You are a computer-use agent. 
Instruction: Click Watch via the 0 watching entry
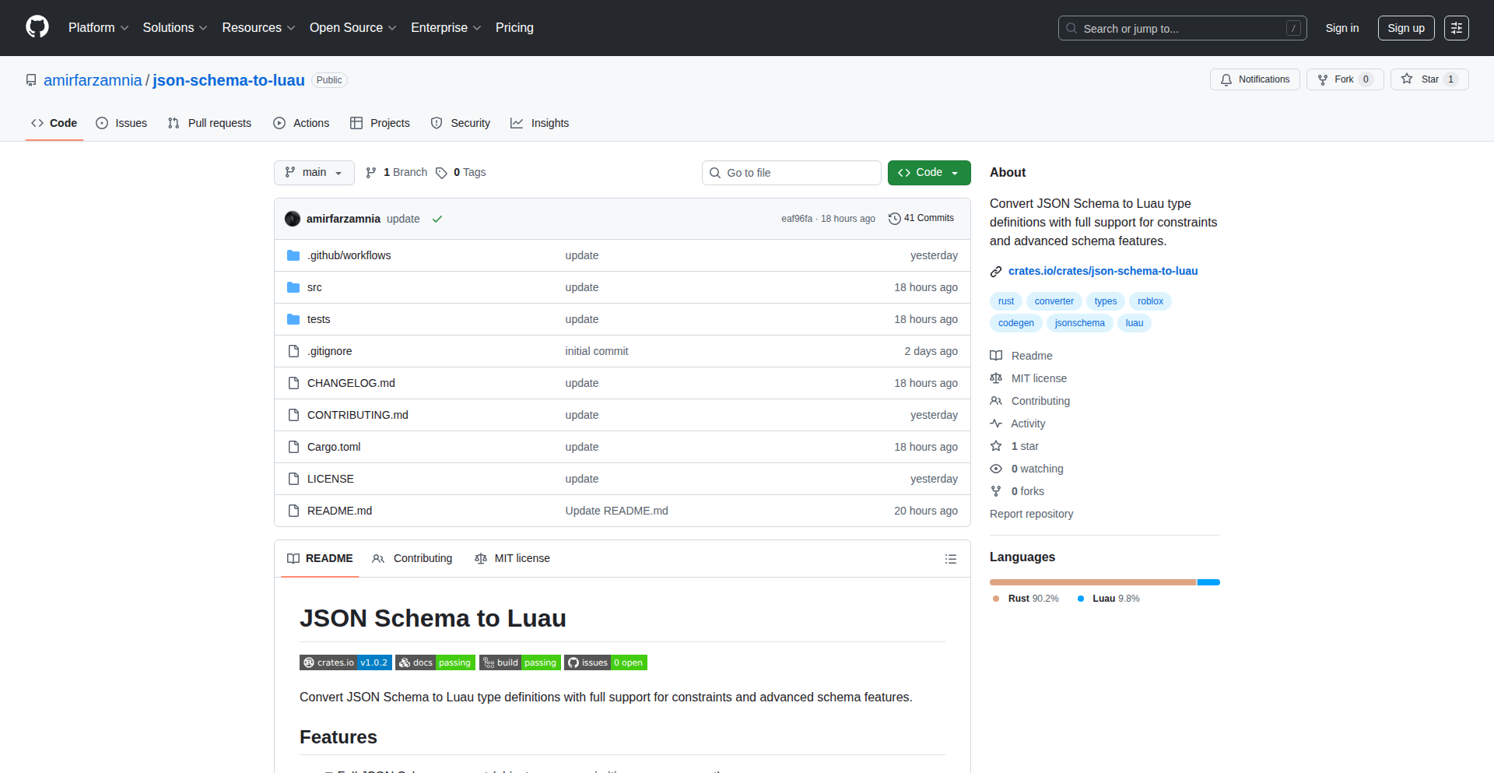click(x=1036, y=469)
